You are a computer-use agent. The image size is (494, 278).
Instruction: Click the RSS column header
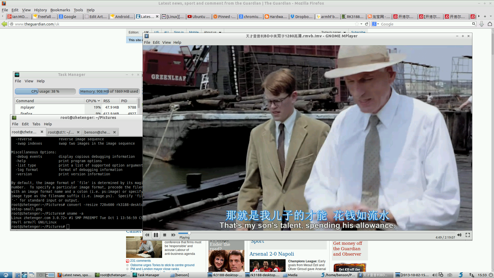tap(110, 101)
